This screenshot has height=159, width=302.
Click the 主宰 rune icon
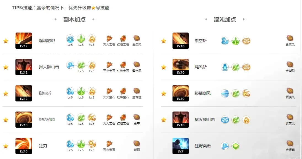pos(137,117)
